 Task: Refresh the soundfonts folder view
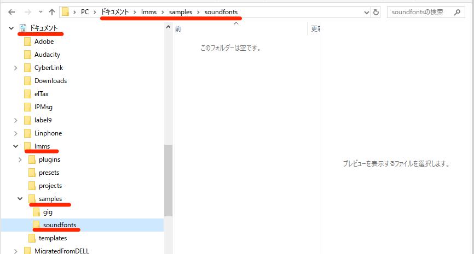coord(376,12)
